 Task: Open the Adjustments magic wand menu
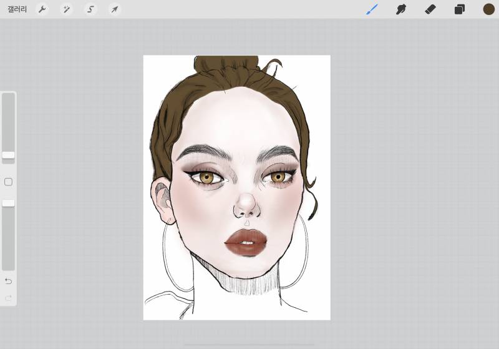click(66, 9)
